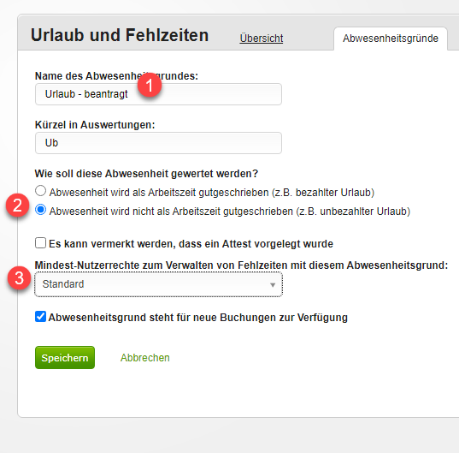Enable the Attest vorgelegt checkbox

(x=40, y=243)
